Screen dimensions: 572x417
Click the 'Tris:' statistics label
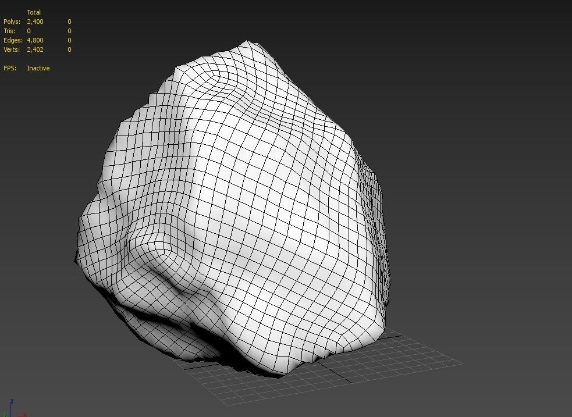(9, 31)
